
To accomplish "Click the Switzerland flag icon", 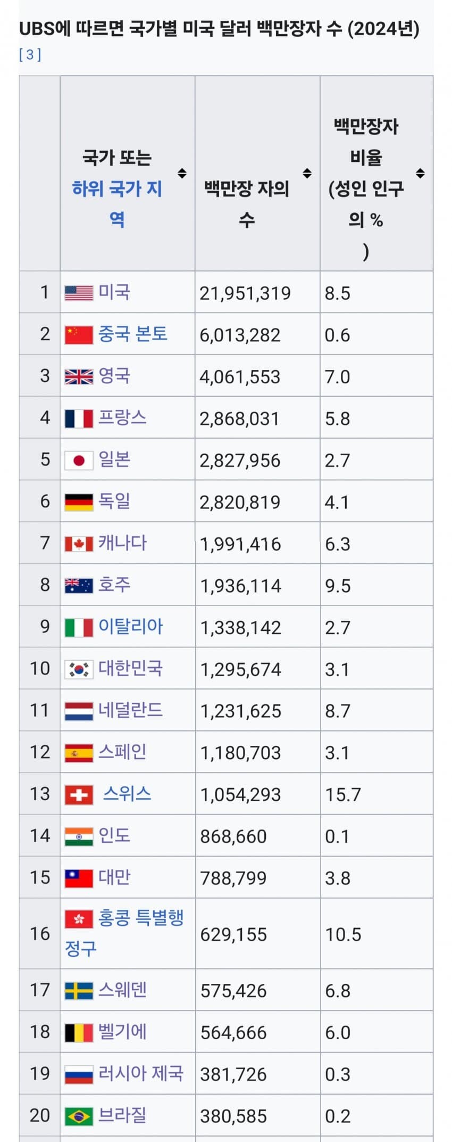I will click(79, 795).
